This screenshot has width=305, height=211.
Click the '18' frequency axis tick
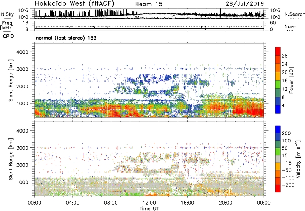tap(26, 23)
